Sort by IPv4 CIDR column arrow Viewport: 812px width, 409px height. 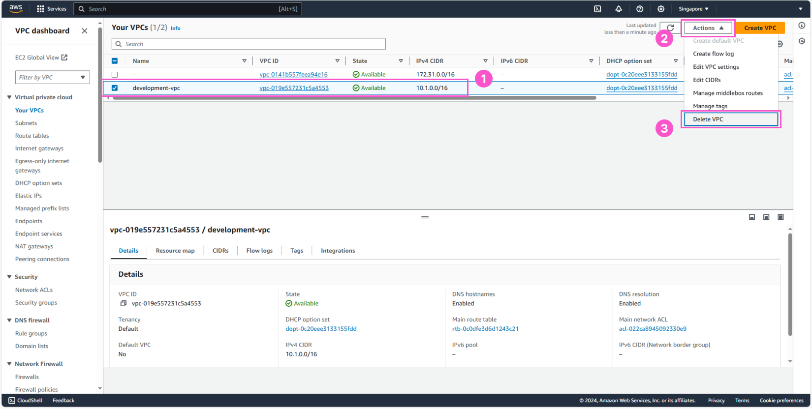[485, 61]
